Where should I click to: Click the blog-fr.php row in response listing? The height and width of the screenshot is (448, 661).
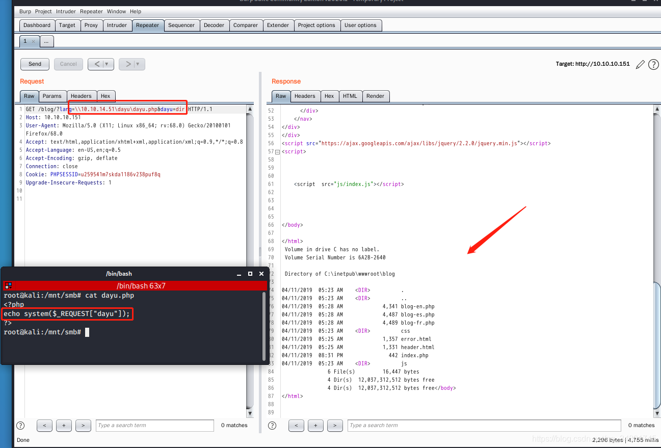click(358, 323)
